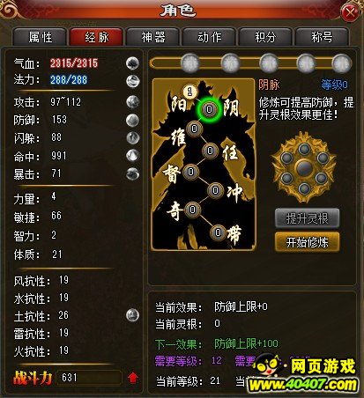Viewport: 364px width, 398px height.
Task: Select the 任 meridian node
Action: pyautogui.click(x=210, y=151)
